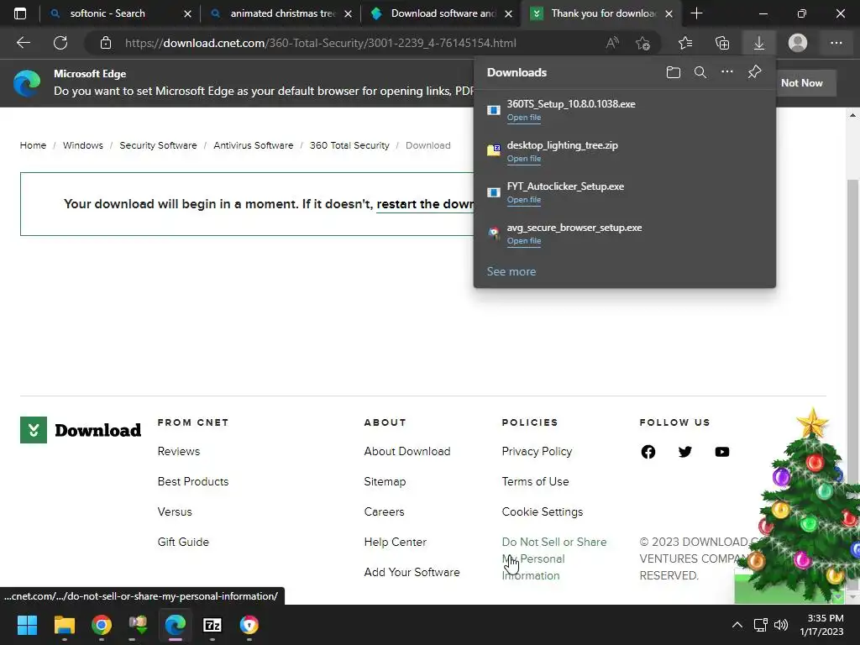Go back with the browser back arrow
The height and width of the screenshot is (645, 860).
click(x=23, y=43)
